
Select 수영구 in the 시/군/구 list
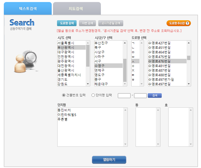tap(108, 66)
